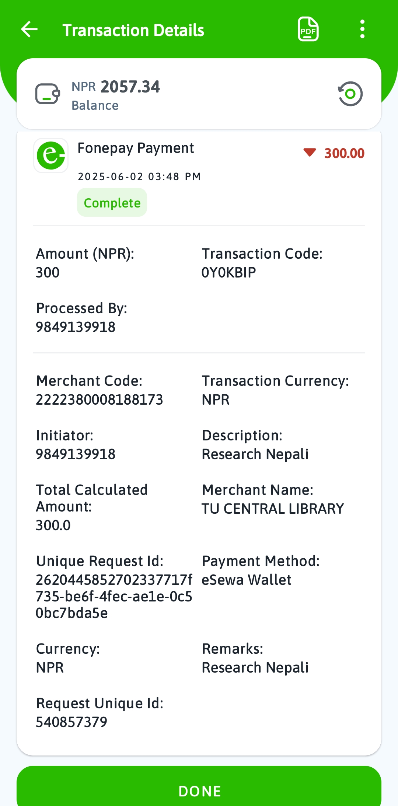Tap the Processed By phone number
This screenshot has width=398, height=806.
point(76,327)
